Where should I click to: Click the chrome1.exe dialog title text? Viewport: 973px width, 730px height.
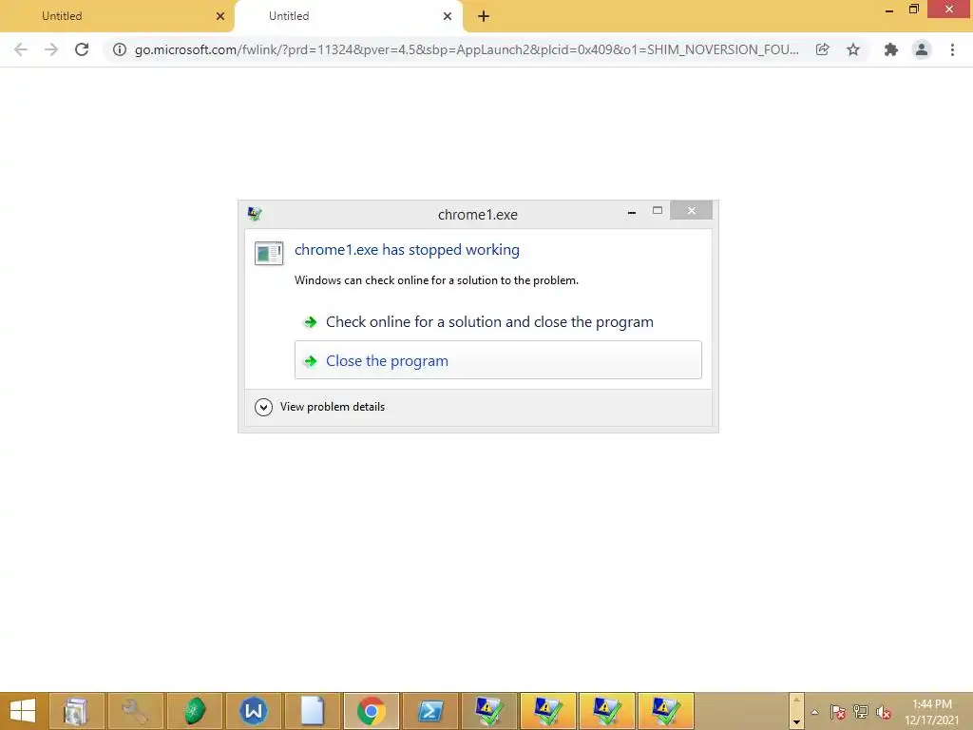pos(478,215)
